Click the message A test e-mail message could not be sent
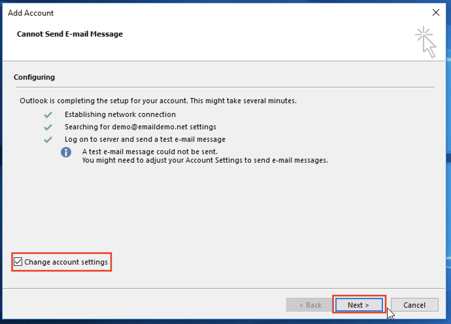Viewport: 451px width, 324px height. 150,152
